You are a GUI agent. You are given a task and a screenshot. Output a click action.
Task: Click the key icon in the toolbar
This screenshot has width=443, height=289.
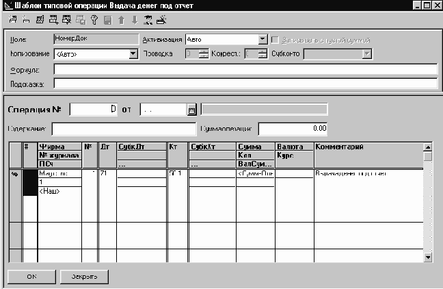point(94,20)
